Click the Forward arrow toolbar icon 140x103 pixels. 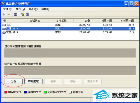click(x=9, y=14)
